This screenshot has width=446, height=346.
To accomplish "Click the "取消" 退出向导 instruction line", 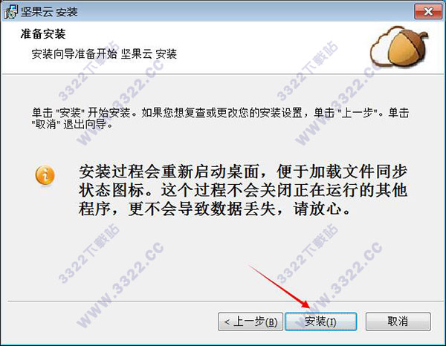I will pyautogui.click(x=72, y=125).
